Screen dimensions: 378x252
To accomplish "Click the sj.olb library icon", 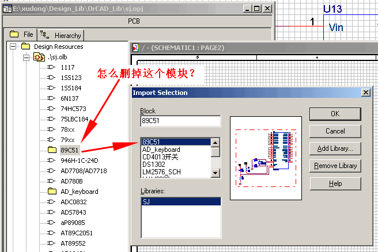I will [39, 57].
